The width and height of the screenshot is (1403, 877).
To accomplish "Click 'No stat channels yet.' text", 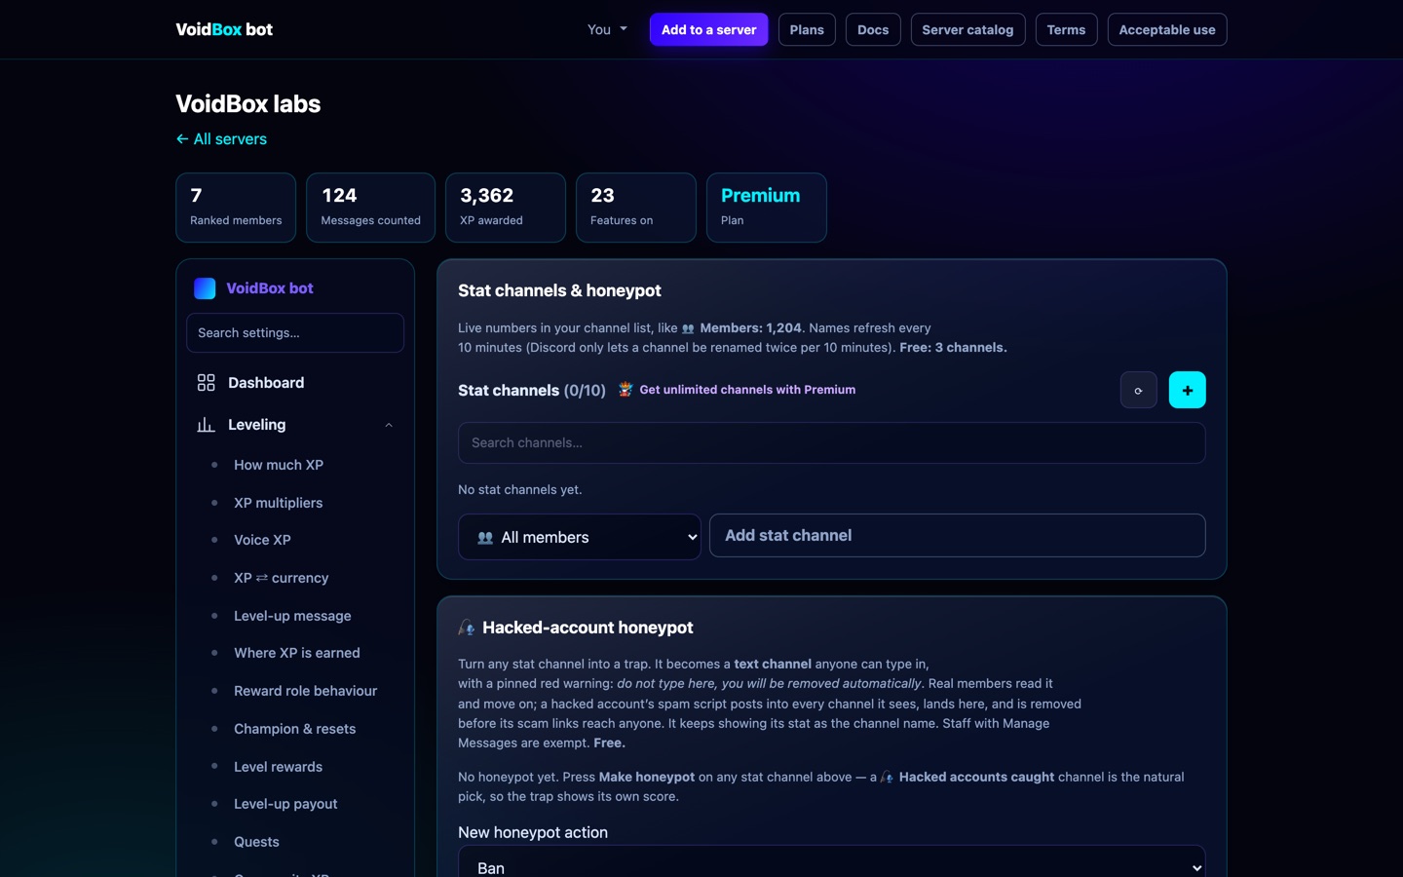I will [x=520, y=489].
